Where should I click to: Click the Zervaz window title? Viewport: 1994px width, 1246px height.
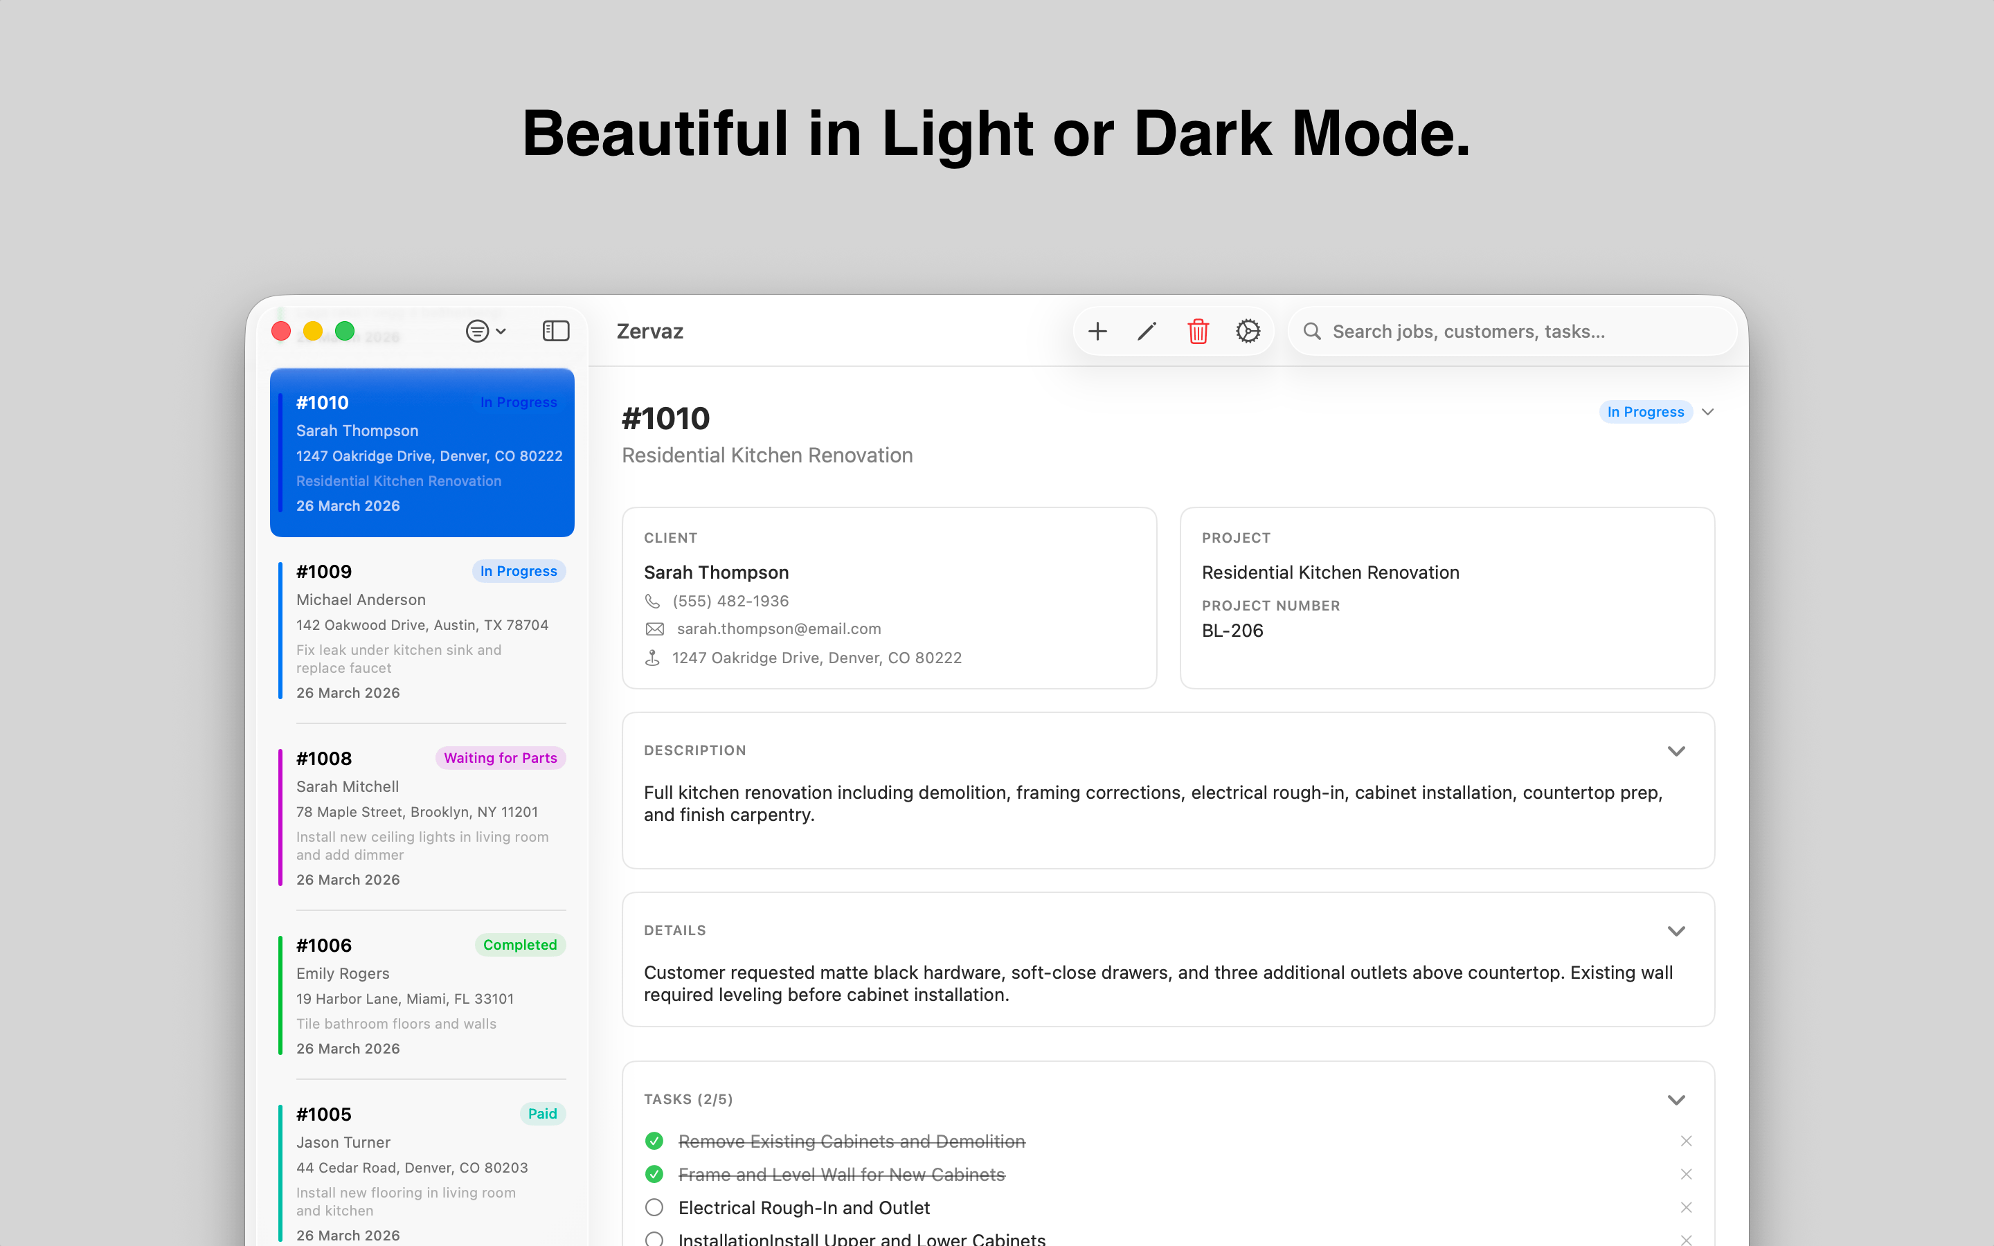649,332
